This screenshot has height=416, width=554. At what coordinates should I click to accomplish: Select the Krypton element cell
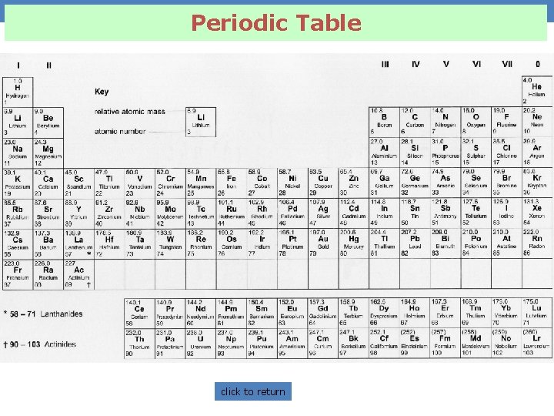click(x=537, y=183)
